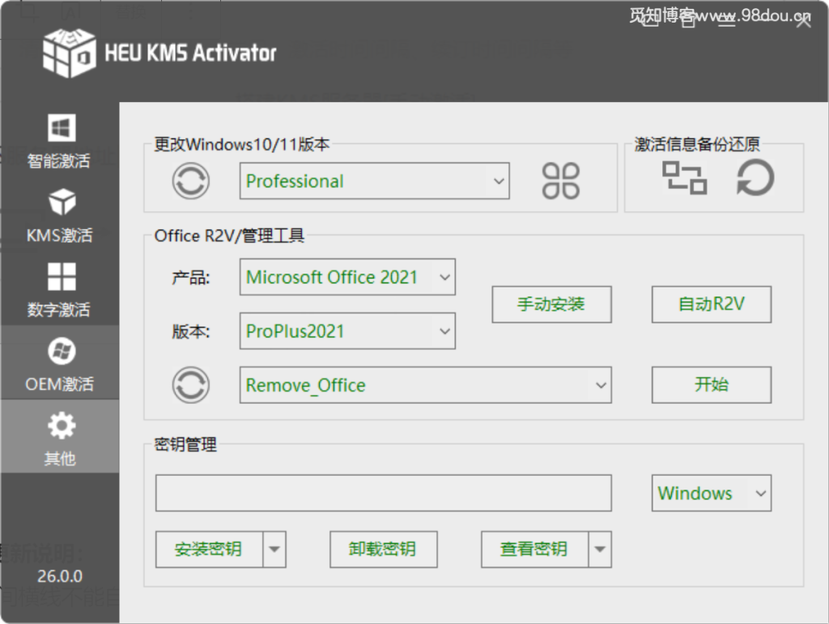Refresh the Remove_Office tool list
Image resolution: width=829 pixels, height=624 pixels.
click(189, 385)
